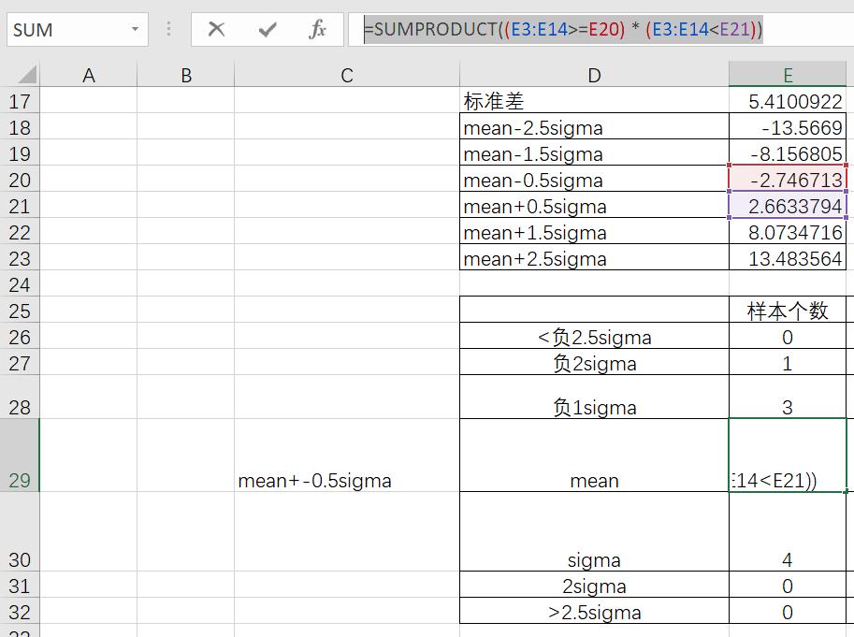The height and width of the screenshot is (637, 854).
Task: Select row 28 header
Action: 20,397
